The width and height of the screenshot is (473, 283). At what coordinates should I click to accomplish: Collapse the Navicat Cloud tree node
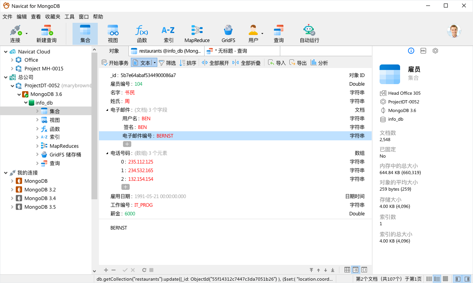pos(5,51)
